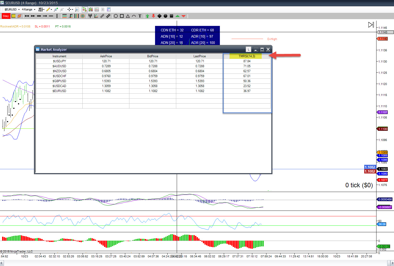Select the green up arrow marker
This screenshot has height=266, width=394.
click(147, 16)
